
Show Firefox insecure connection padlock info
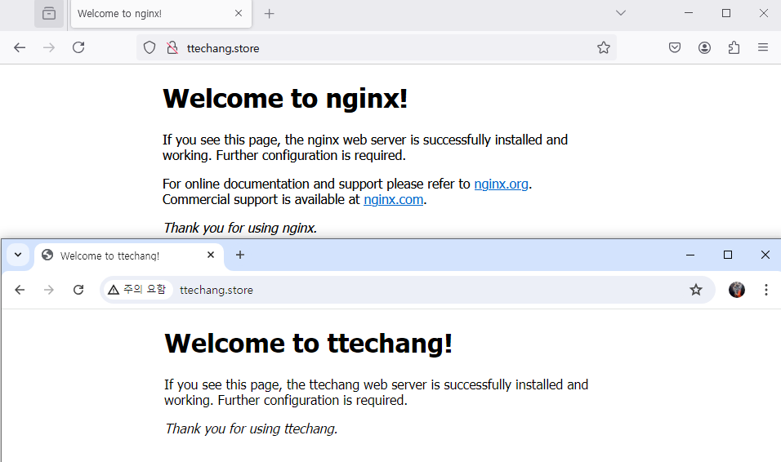[172, 48]
